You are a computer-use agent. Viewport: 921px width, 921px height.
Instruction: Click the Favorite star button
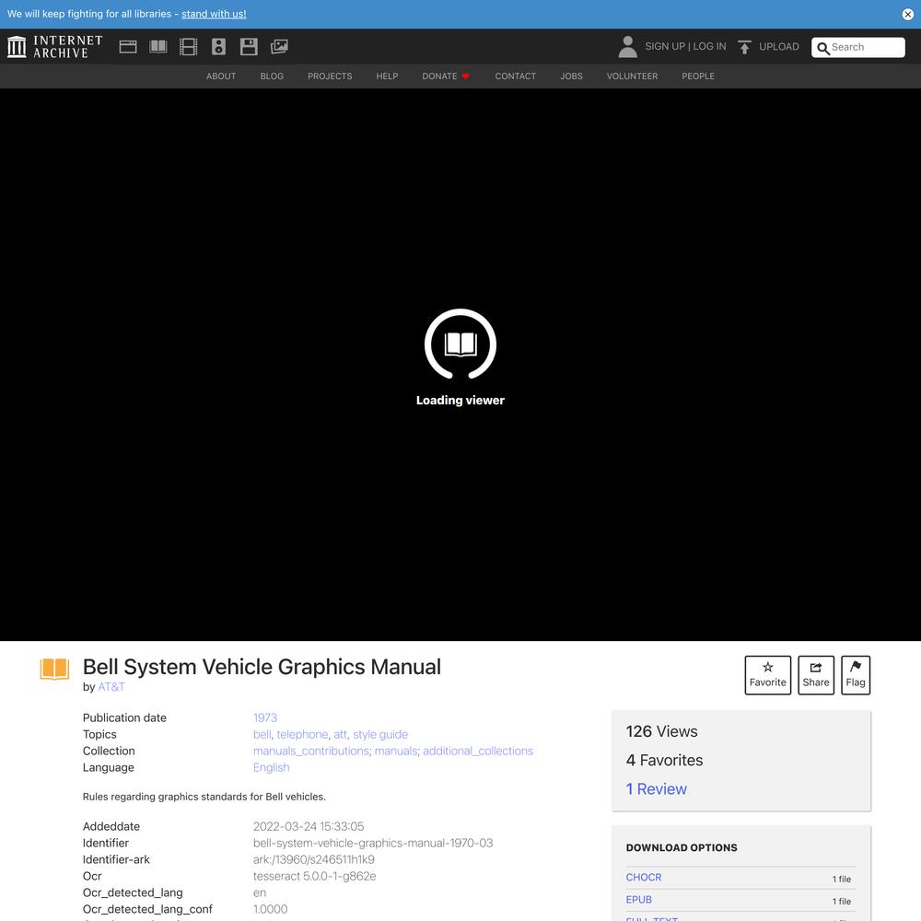[x=768, y=675]
